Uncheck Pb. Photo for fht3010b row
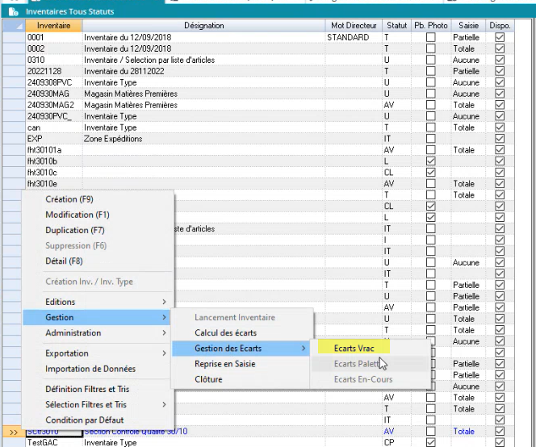This screenshot has width=536, height=447. point(430,161)
